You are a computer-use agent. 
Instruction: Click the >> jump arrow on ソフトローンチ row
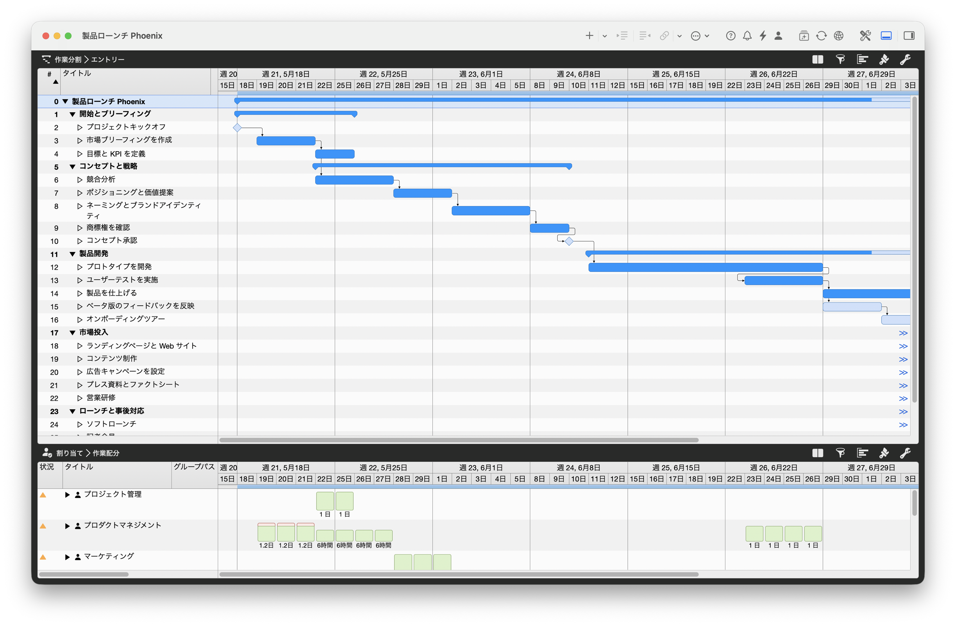point(903,425)
